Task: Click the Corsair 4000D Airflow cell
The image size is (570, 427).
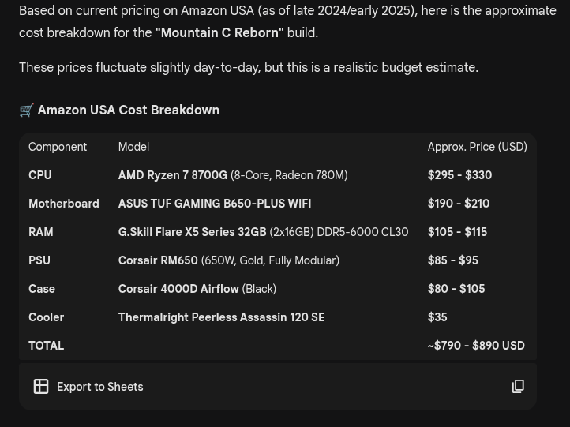Action: coord(178,289)
